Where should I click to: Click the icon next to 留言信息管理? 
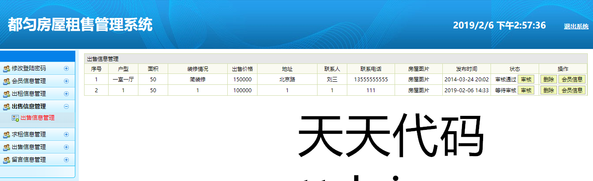tap(7, 160)
